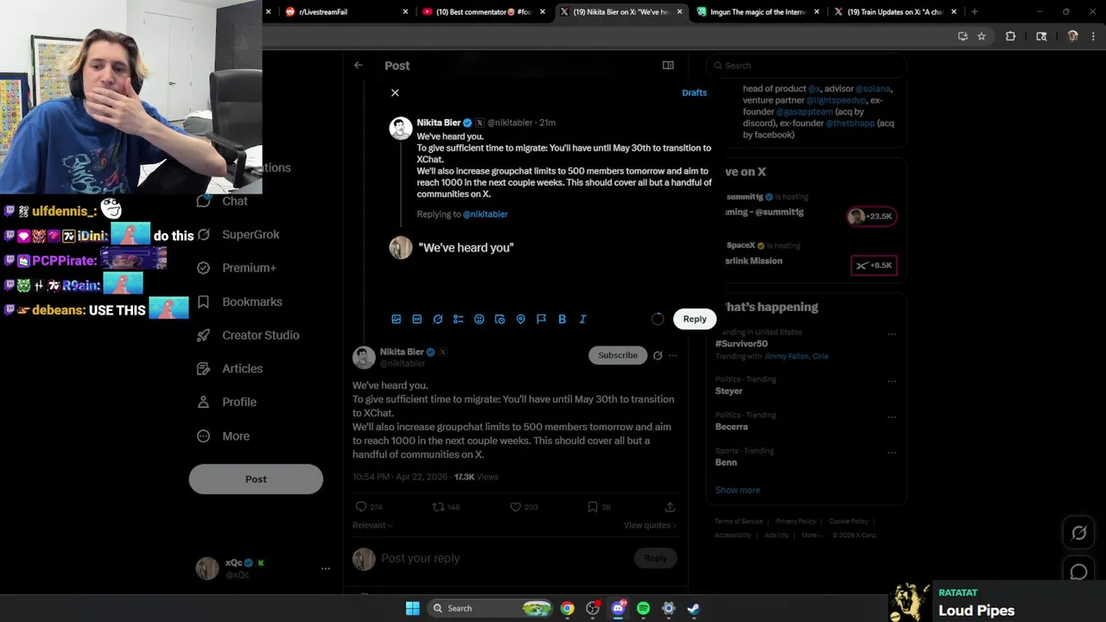Schedule the reply post

tap(500, 319)
